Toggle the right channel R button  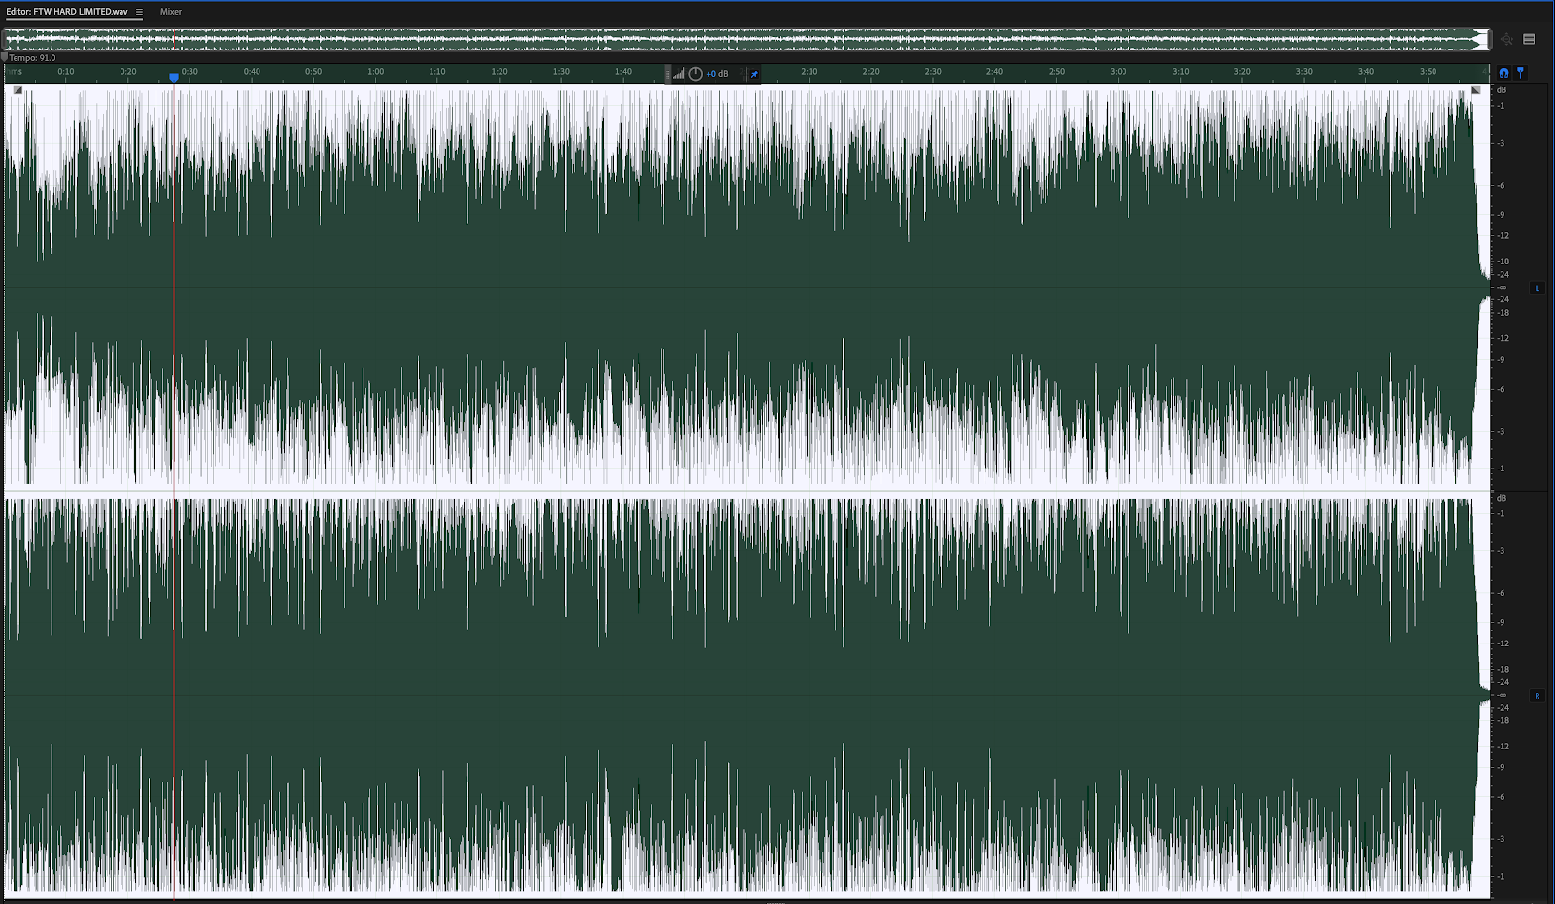pyautogui.click(x=1537, y=696)
